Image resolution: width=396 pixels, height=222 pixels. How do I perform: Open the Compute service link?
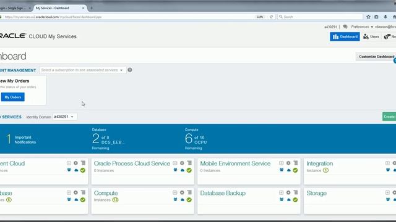[106, 193]
